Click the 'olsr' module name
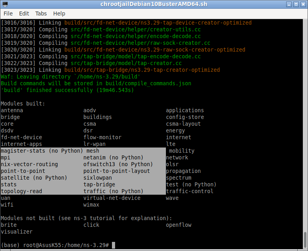 coord(172,165)
